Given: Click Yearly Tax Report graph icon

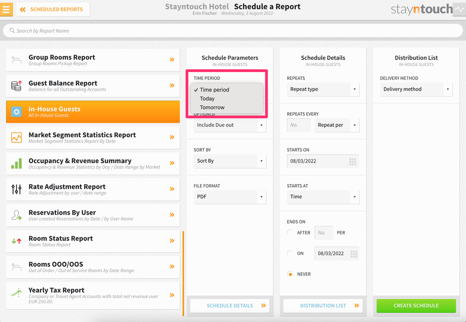Looking at the screenshot, I should [x=16, y=293].
